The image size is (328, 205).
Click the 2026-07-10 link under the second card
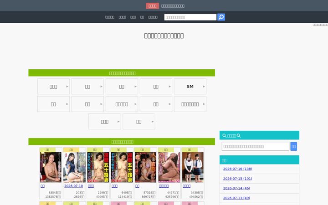coord(74,186)
